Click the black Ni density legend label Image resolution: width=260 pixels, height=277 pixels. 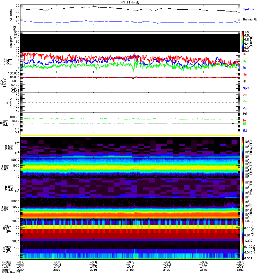[244, 81]
